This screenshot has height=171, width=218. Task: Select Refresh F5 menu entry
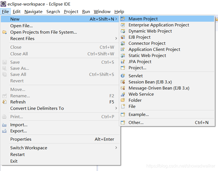60,102
